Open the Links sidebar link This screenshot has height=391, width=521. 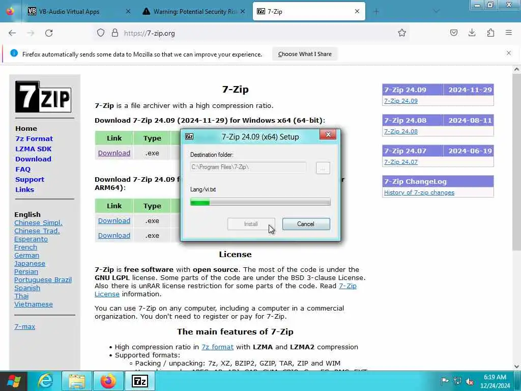tap(24, 189)
